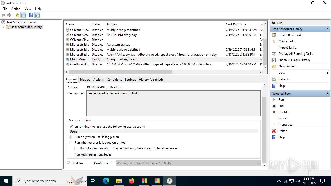
Task: Toggle Show/Hide Action Pane toolbar icon
Action: click(x=37, y=15)
